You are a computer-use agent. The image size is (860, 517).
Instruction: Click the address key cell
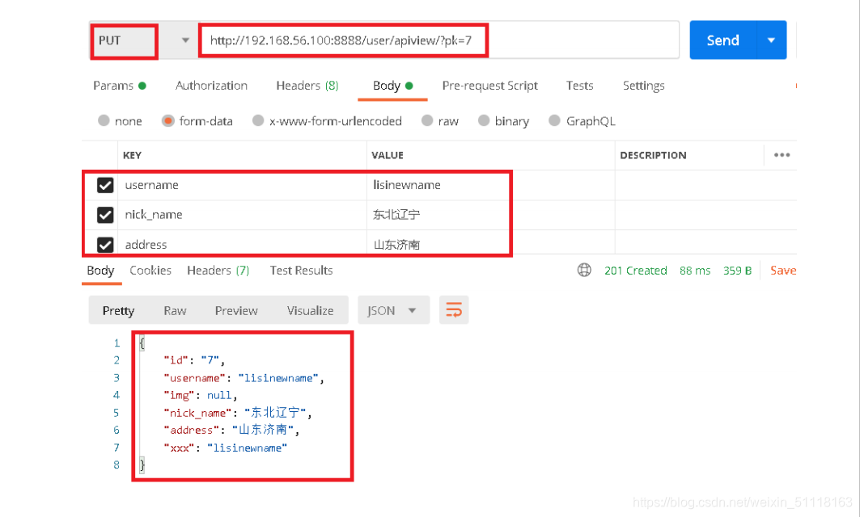coord(242,244)
